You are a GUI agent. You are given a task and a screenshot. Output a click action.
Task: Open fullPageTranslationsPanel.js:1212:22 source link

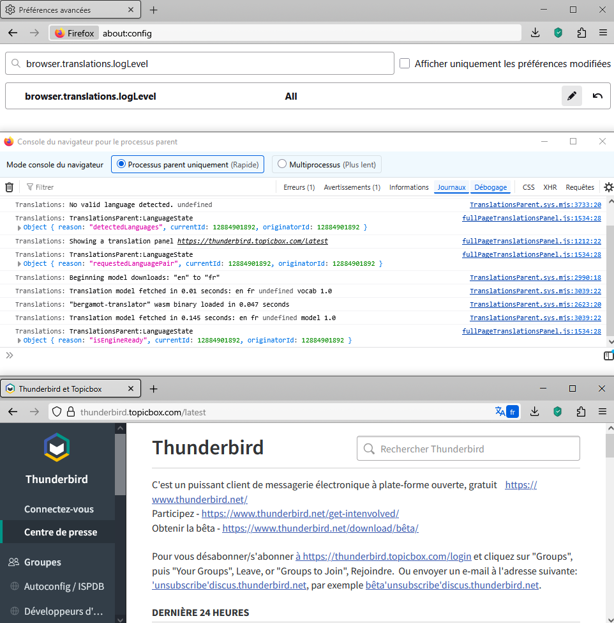pos(532,241)
